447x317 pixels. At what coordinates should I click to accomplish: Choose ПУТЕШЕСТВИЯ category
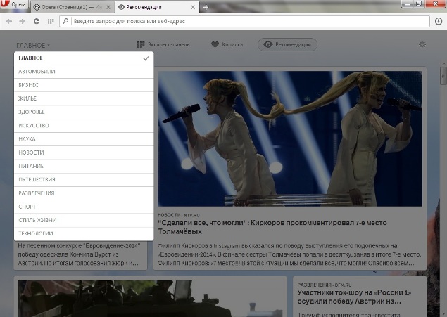click(x=84, y=179)
